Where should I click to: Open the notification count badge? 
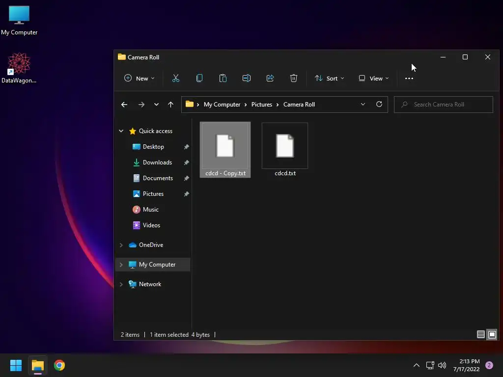click(x=489, y=365)
